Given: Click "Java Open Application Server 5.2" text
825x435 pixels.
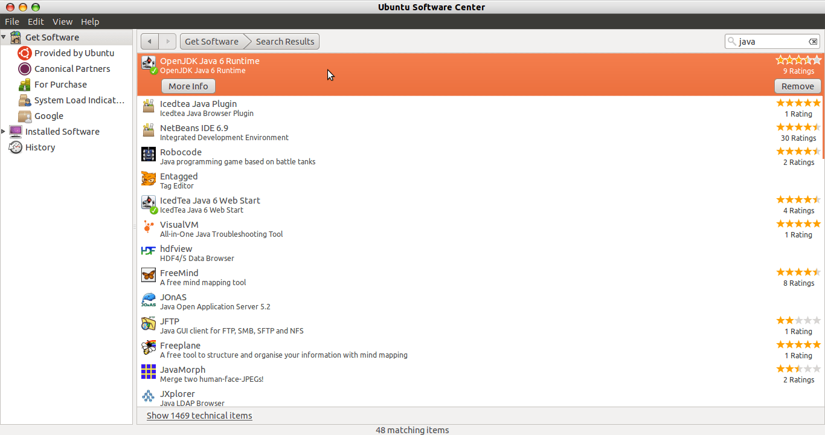Looking at the screenshot, I should point(215,307).
